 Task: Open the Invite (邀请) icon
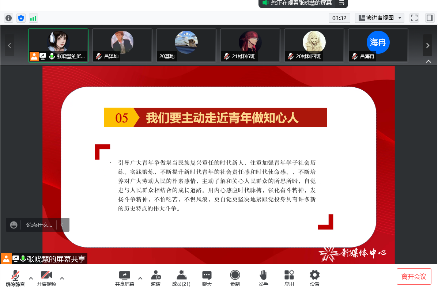click(x=156, y=278)
